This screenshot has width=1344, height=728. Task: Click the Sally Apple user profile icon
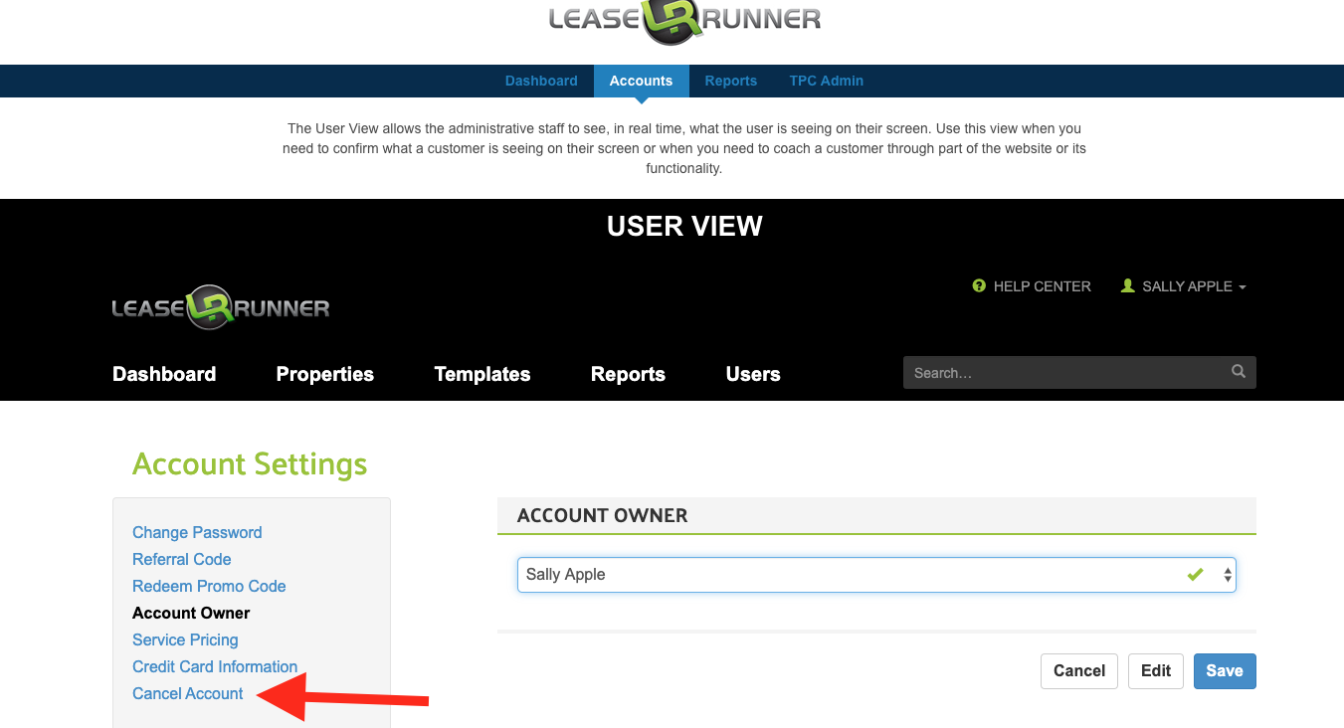pos(1127,286)
